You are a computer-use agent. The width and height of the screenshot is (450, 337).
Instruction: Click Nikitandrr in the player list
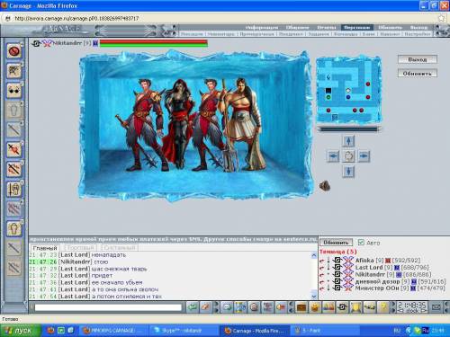coord(370,274)
